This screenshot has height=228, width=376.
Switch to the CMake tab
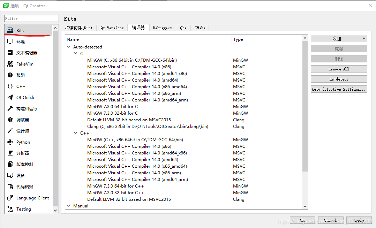200,28
